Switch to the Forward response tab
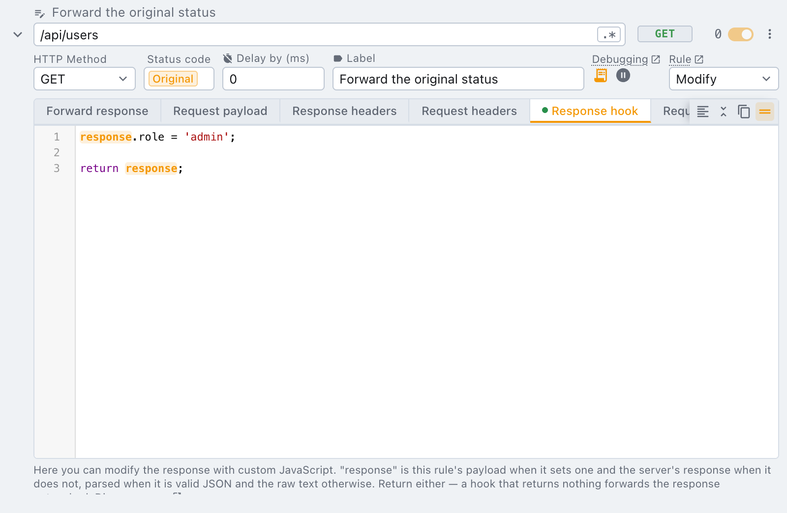Image resolution: width=787 pixels, height=513 pixels. [x=97, y=111]
